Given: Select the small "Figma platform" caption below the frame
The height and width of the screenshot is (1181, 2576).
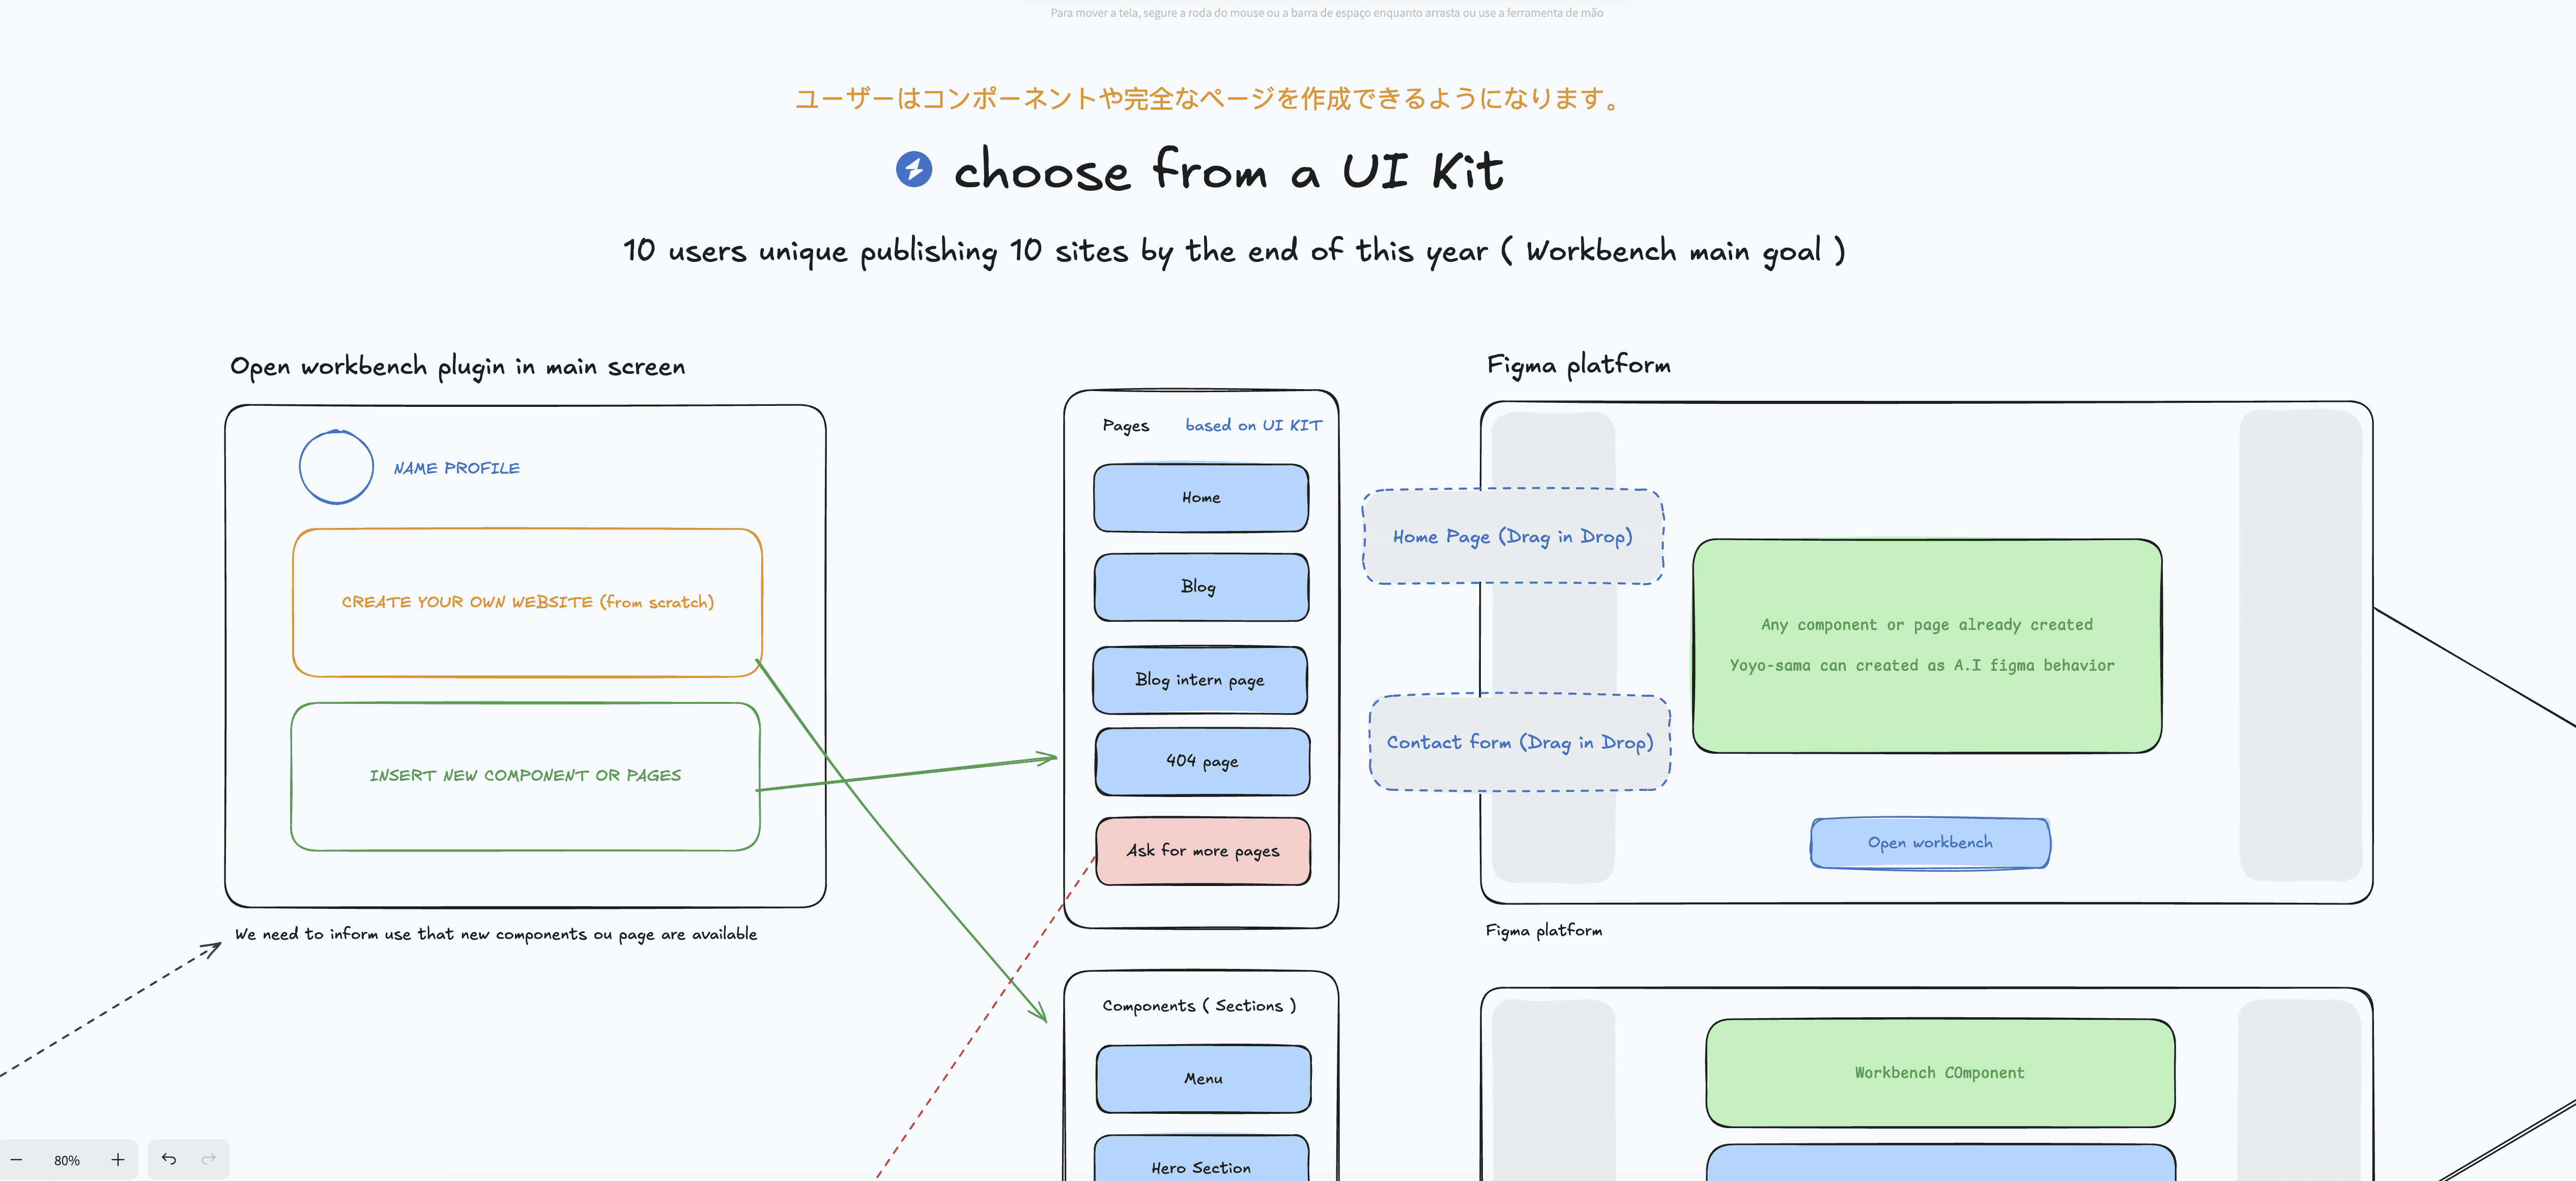Looking at the screenshot, I should pos(1544,931).
